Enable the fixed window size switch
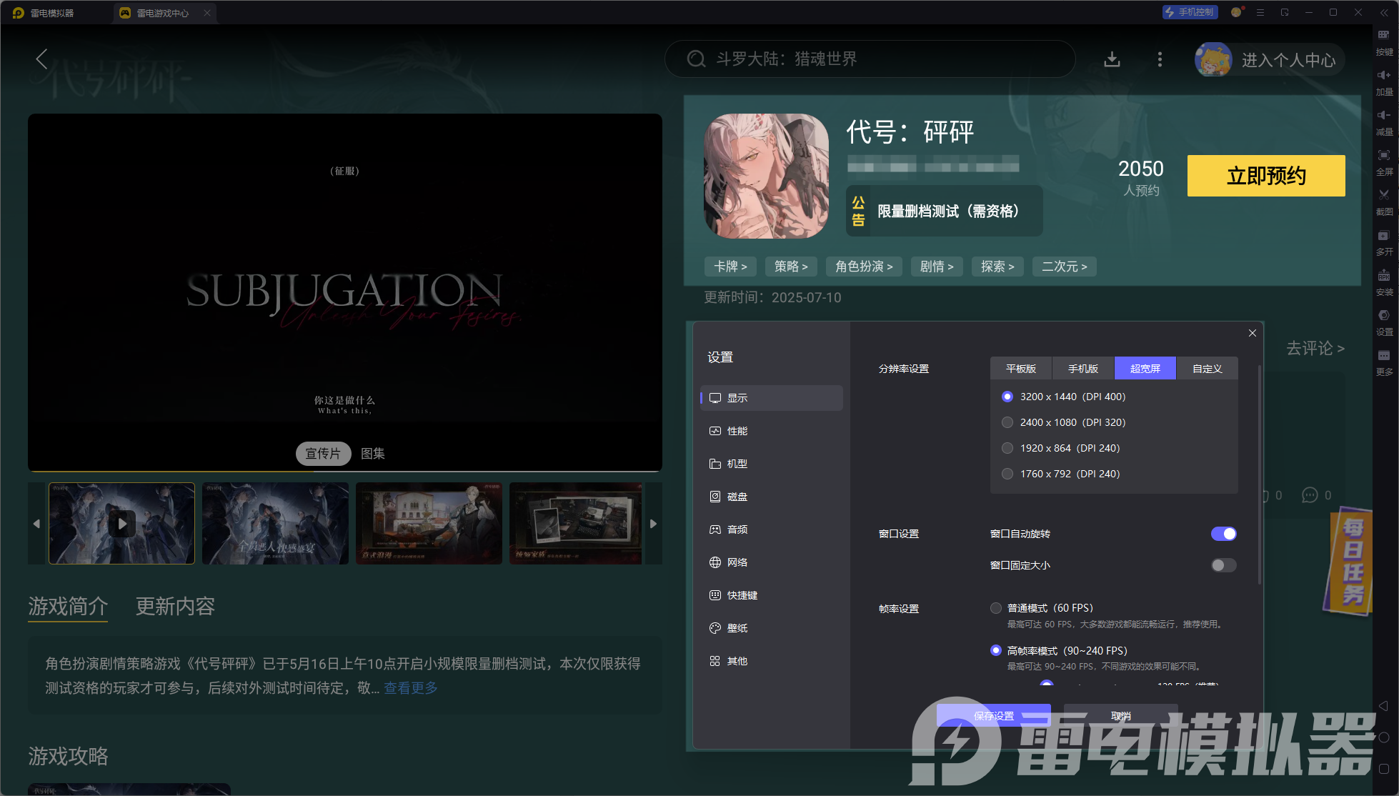This screenshot has height=796, width=1399. [1223, 565]
